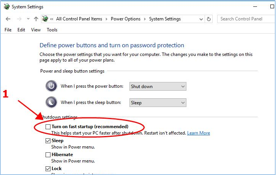Screen dimensions: 276x175
Task: Uncheck the Sleep power menu checkbox
Action: [x=48, y=141]
